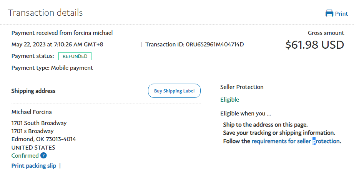Screen dimensions: 354x178
Task: Click the Transaction ID number
Action: (215, 44)
